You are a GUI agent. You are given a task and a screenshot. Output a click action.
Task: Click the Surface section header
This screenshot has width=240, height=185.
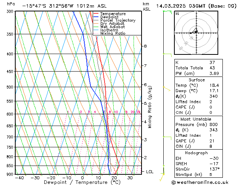coord(197,80)
